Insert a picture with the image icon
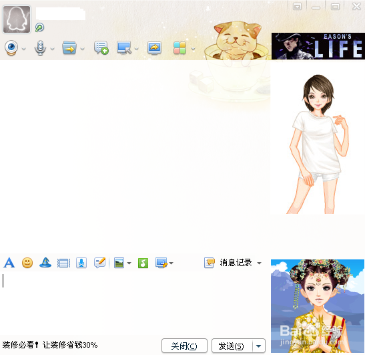Screen dimensions: 365x355 pos(119,263)
